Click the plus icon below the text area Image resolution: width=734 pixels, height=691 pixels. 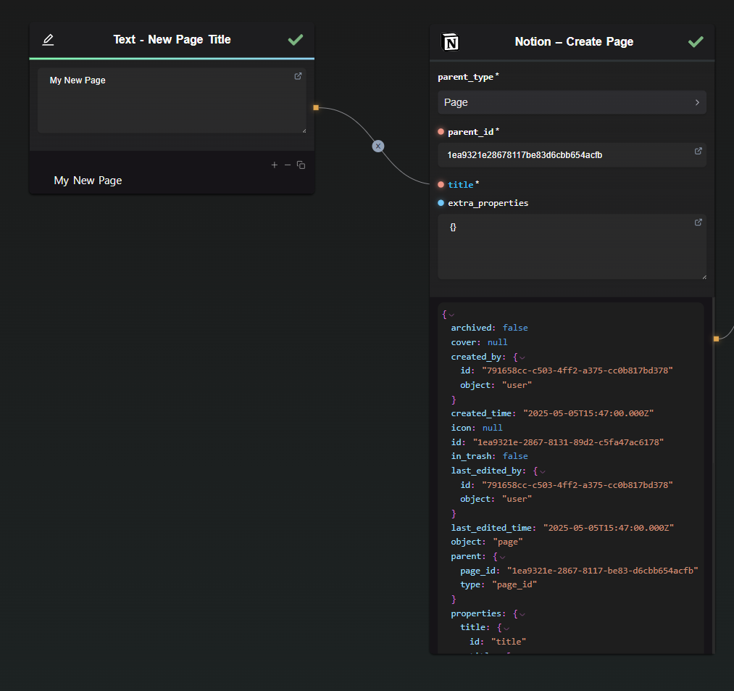point(275,165)
